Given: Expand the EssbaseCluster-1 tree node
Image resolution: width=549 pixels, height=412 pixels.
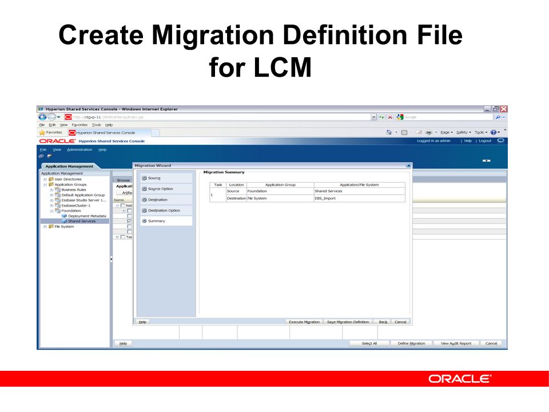Looking at the screenshot, I should click(x=51, y=205).
